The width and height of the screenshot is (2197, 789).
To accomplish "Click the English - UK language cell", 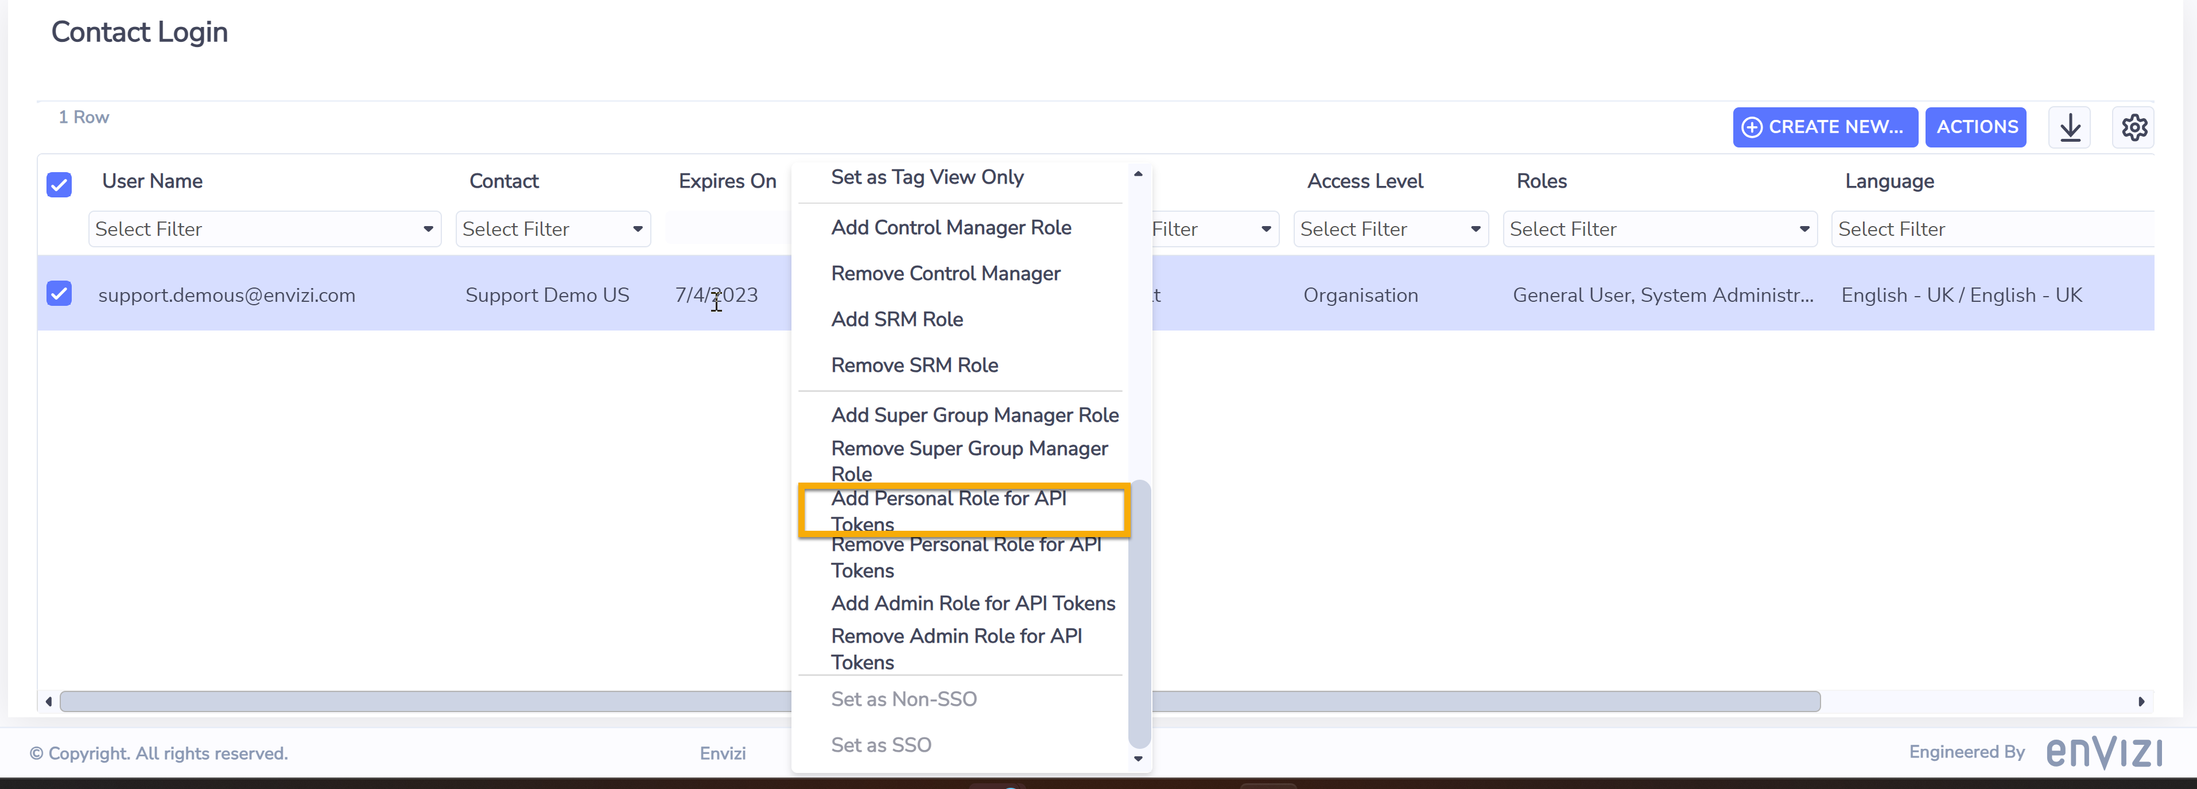I will pos(1962,295).
